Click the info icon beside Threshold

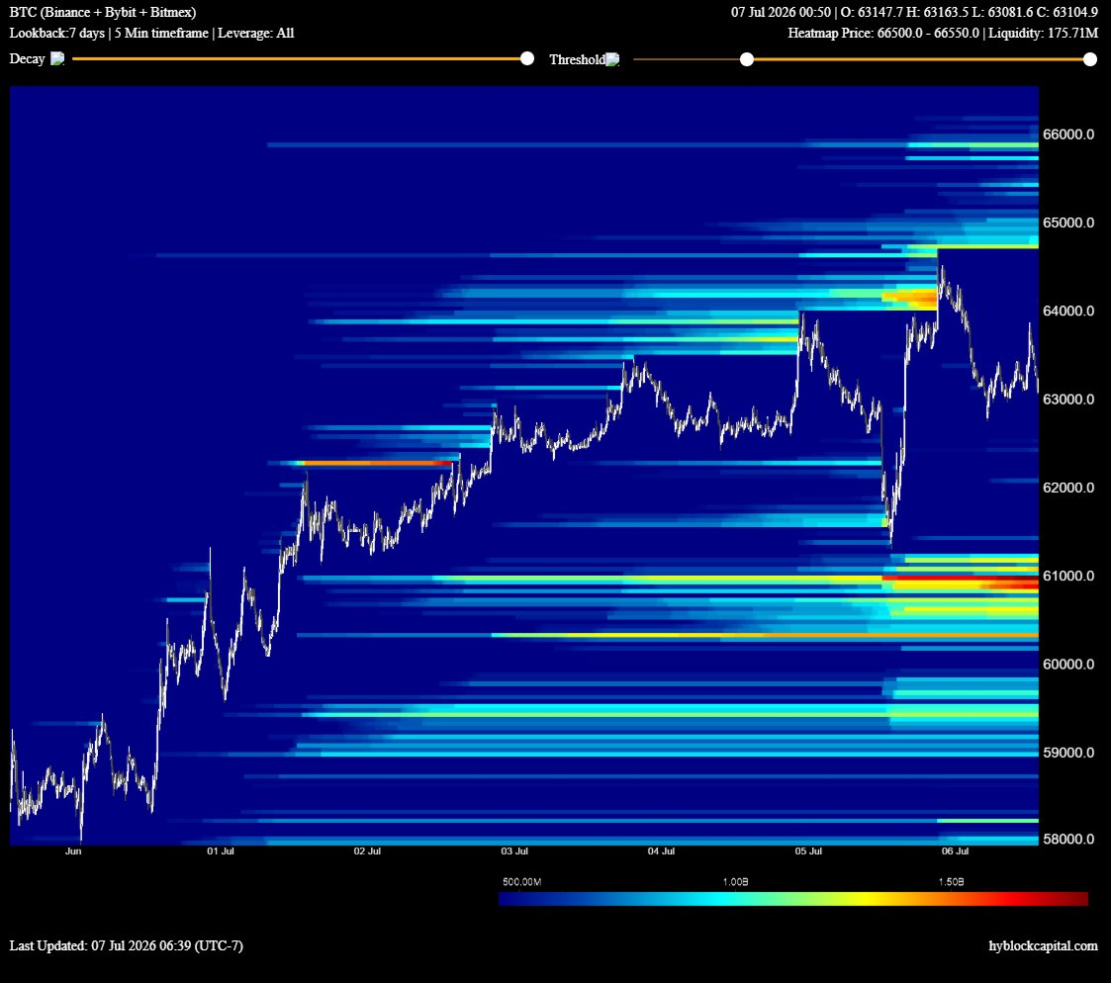(613, 59)
